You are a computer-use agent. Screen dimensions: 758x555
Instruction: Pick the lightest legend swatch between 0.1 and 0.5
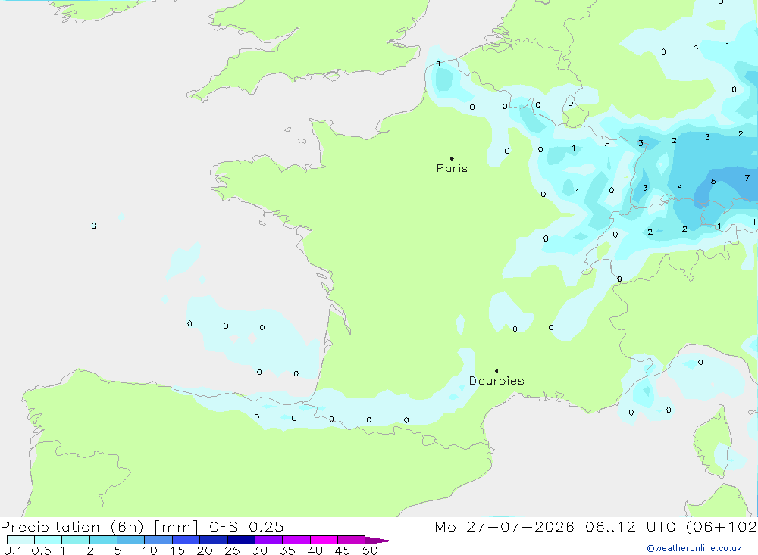coord(20,540)
